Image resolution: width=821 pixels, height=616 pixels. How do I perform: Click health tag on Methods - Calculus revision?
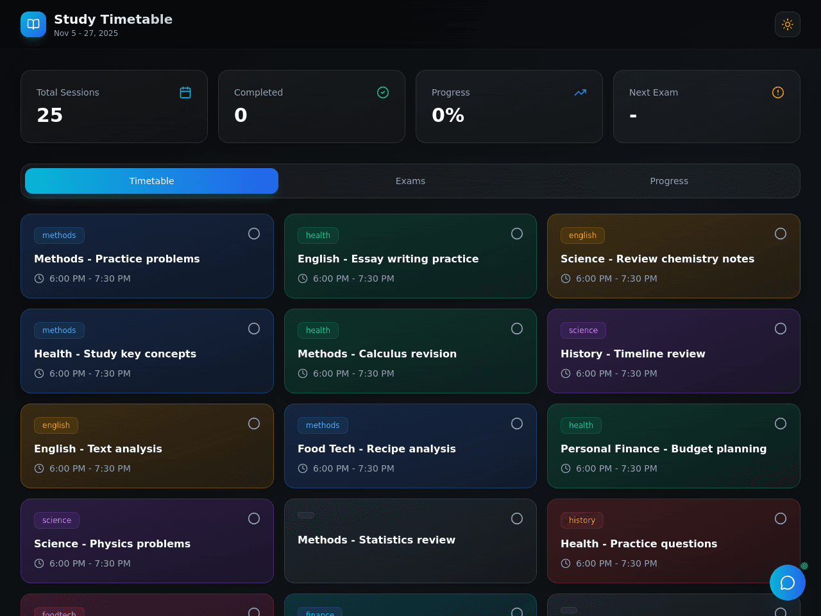318,330
